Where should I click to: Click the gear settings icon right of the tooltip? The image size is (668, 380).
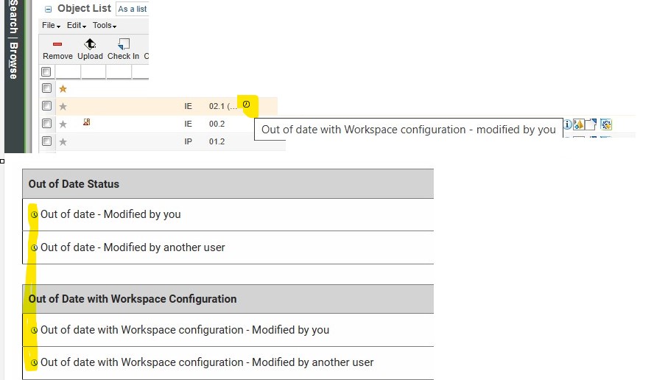pyautogui.click(x=605, y=124)
